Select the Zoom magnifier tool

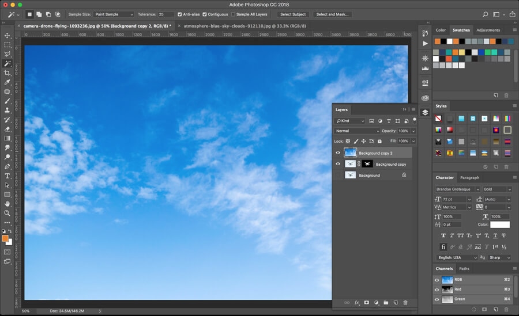click(x=7, y=213)
